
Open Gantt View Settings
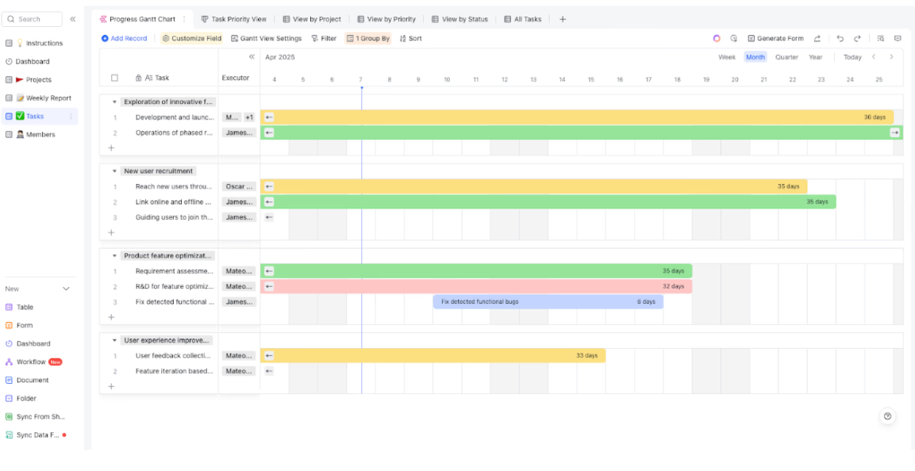pyautogui.click(x=266, y=39)
